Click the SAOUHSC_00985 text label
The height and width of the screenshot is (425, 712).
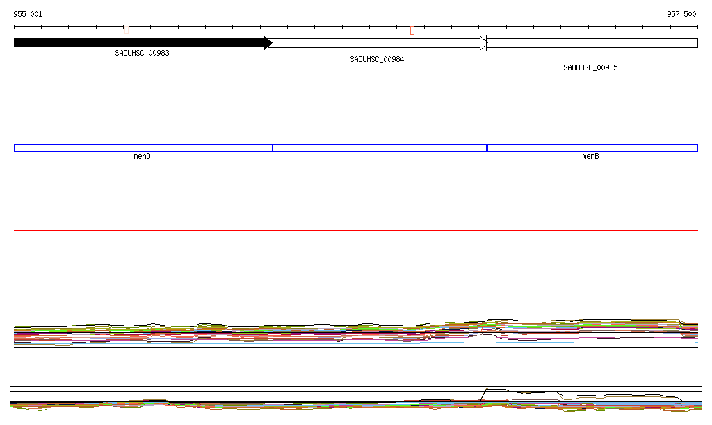tap(590, 68)
